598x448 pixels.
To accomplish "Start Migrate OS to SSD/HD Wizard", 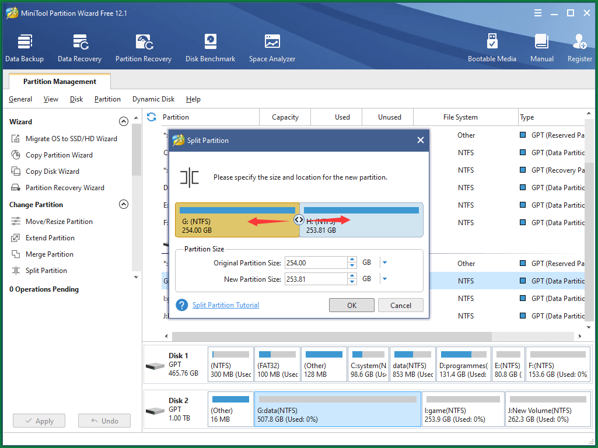I will (71, 139).
